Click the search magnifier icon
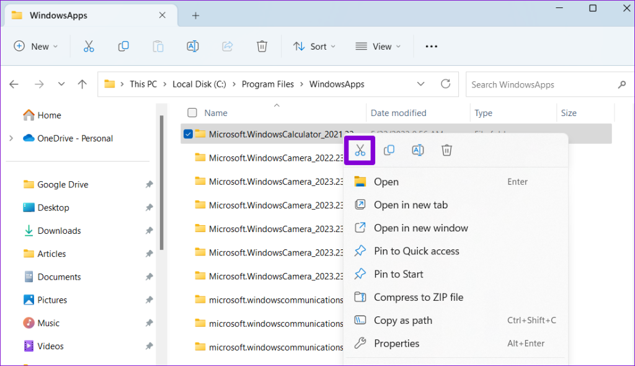The height and width of the screenshot is (366, 635). [621, 84]
